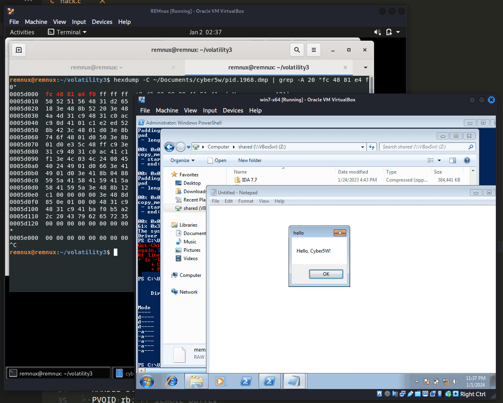Screen dimensions: 503x403
Task: Click the Explorer search magnifier icon
Action: click(471, 147)
